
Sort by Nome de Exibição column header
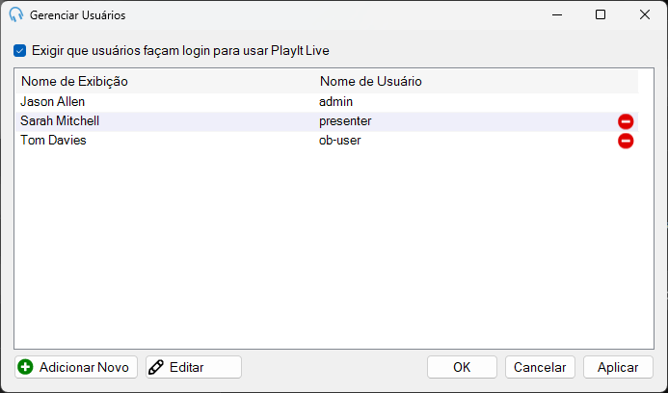click(74, 81)
